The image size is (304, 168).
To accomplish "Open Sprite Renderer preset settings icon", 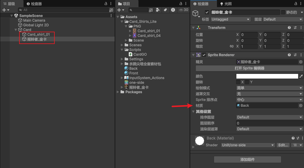I will 295,55.
